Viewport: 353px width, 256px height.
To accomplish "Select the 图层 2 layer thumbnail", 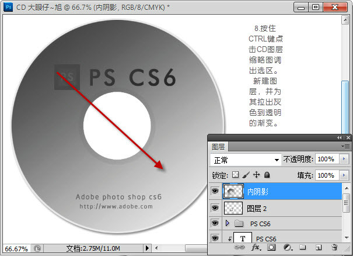I will click(x=233, y=207).
